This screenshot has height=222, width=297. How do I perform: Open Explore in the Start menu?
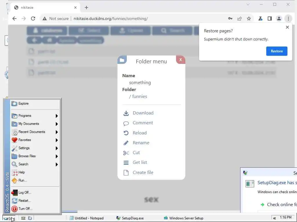pos(35,104)
